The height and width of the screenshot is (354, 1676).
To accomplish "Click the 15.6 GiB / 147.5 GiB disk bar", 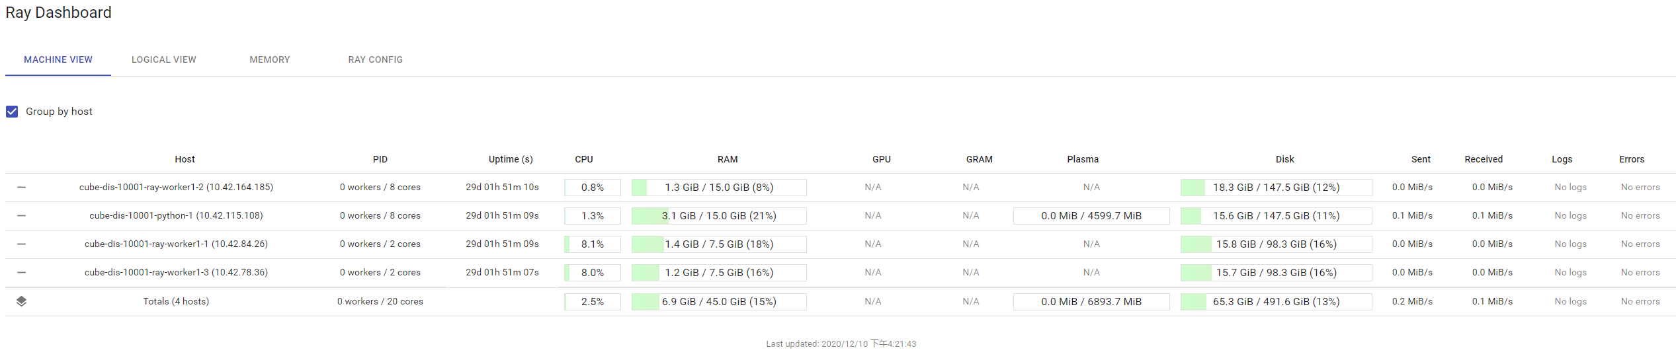I will 1277,216.
